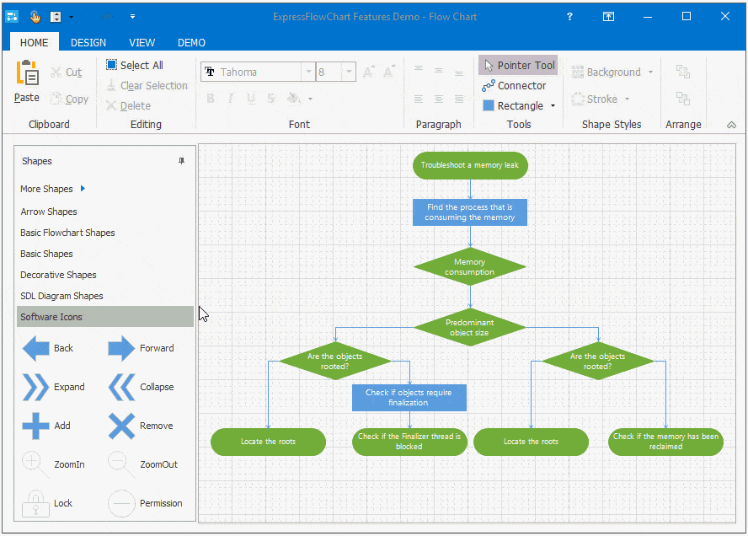Screen dimensions: 748x536
Task: Select the Collapse chevron shape
Action: point(121,387)
